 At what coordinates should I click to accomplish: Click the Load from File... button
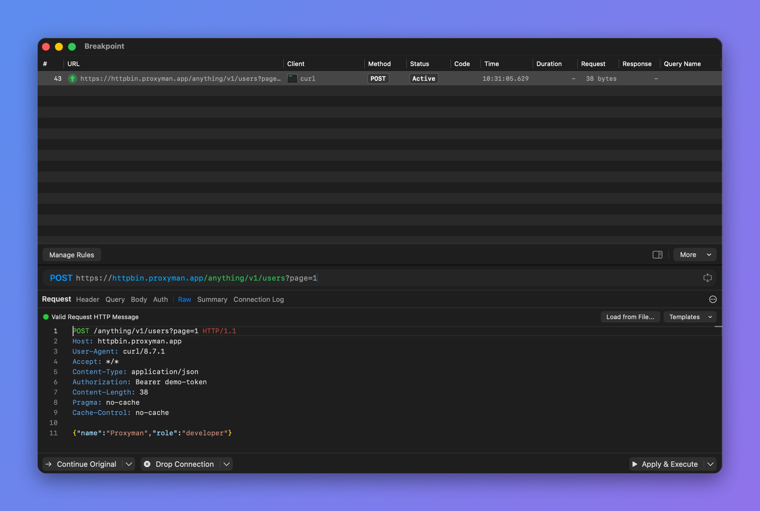click(x=630, y=317)
